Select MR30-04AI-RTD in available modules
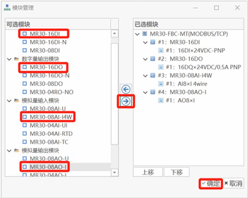248x198 pixels. pos(51,134)
